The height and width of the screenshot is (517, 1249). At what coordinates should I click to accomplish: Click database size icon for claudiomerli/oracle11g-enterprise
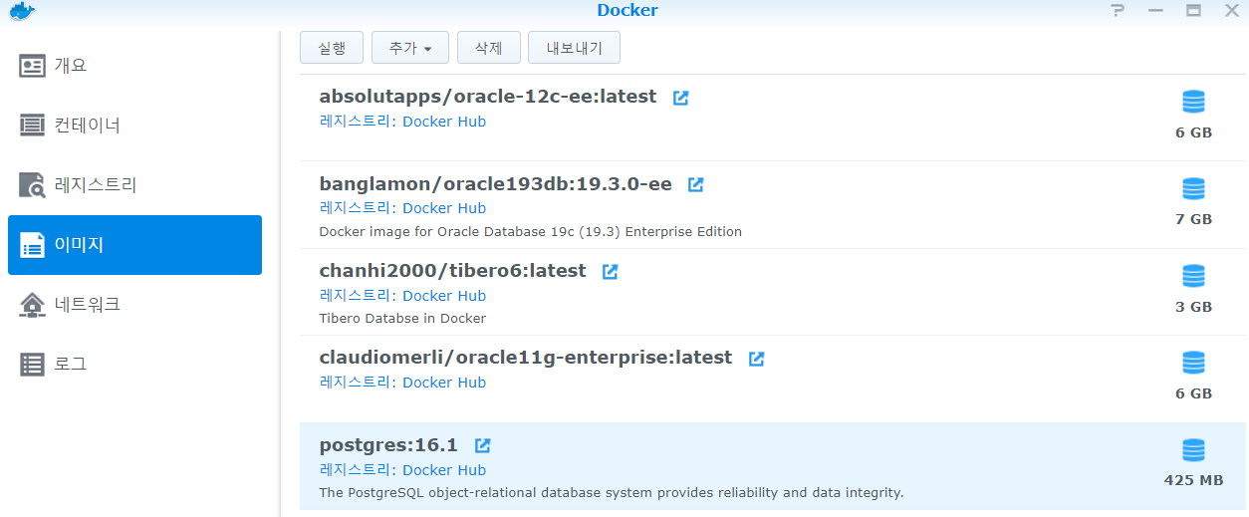point(1193,363)
